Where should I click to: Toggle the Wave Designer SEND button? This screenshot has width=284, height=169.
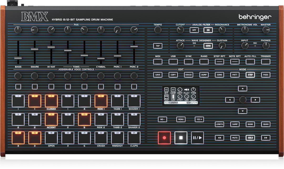click(208, 46)
